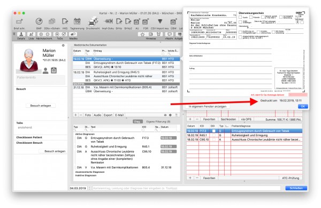Tick the Kurativ checkbox on the Überweisungsschein
The height and width of the screenshot is (208, 321).
point(240,17)
